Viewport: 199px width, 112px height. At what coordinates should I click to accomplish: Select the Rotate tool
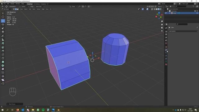pos(3,24)
